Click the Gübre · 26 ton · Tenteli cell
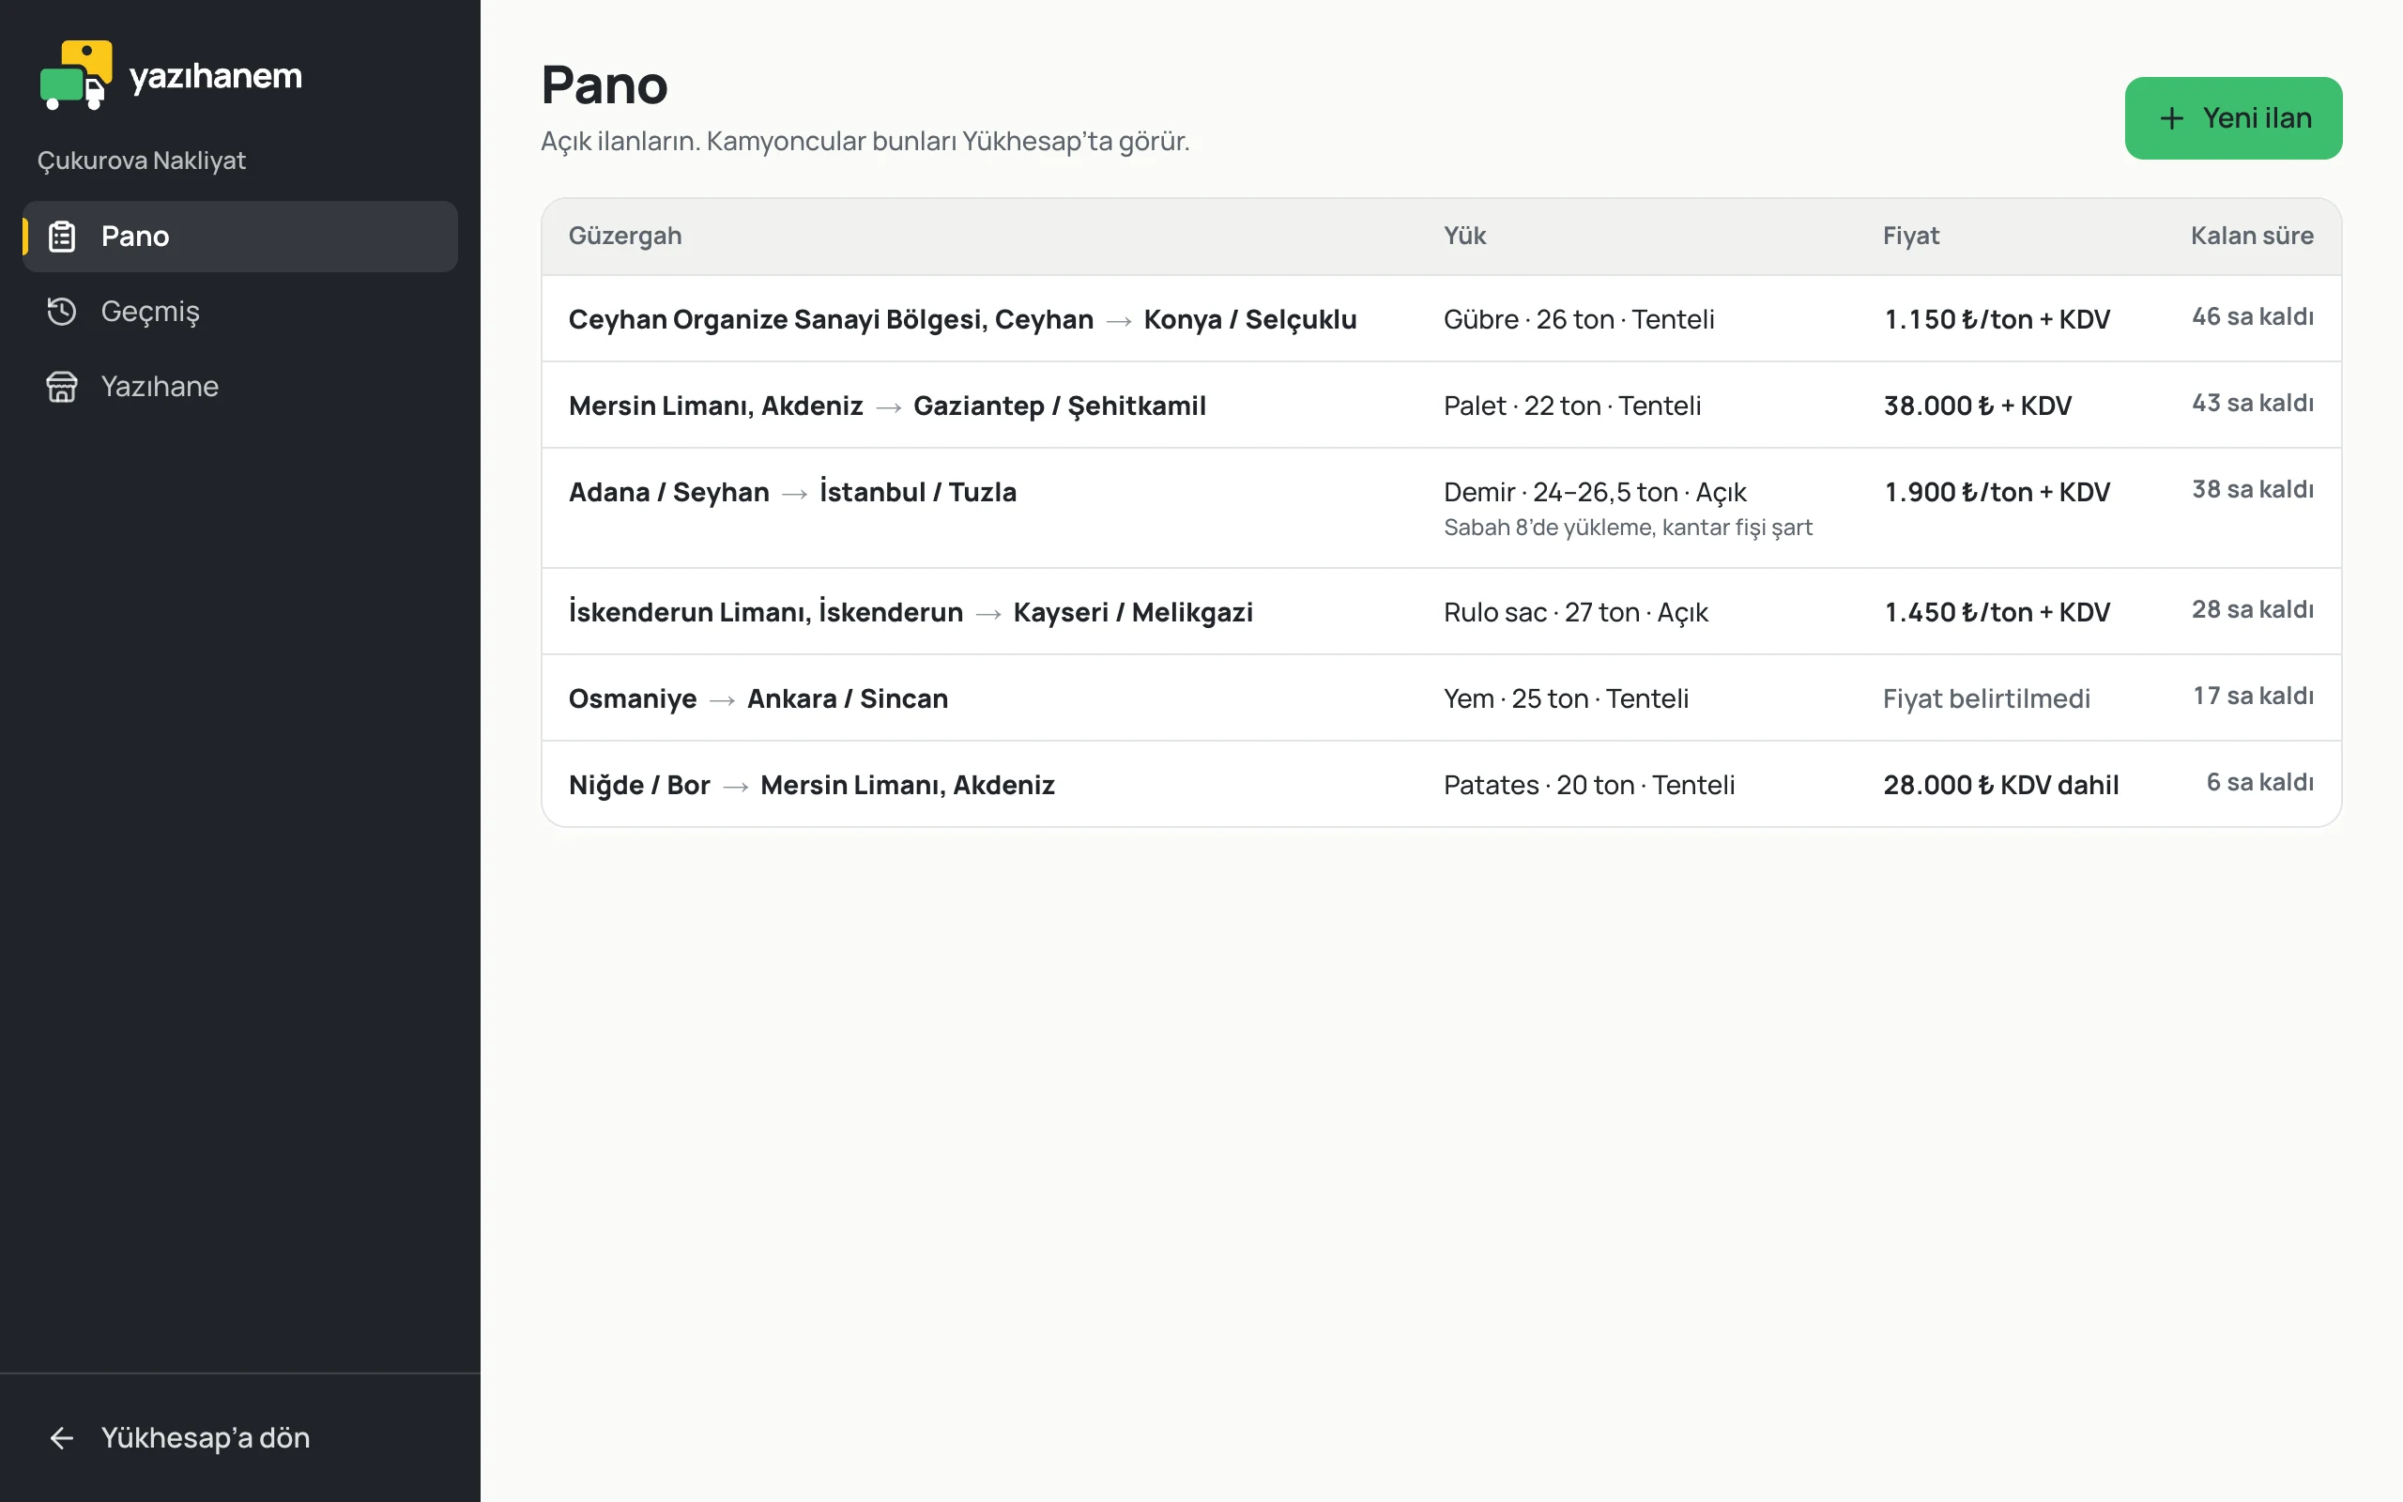Image resolution: width=2403 pixels, height=1502 pixels. [x=1579, y=319]
